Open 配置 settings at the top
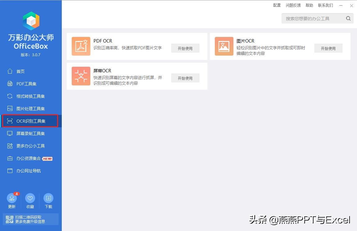Screen dimensions: 357x231 (x=277, y=5)
